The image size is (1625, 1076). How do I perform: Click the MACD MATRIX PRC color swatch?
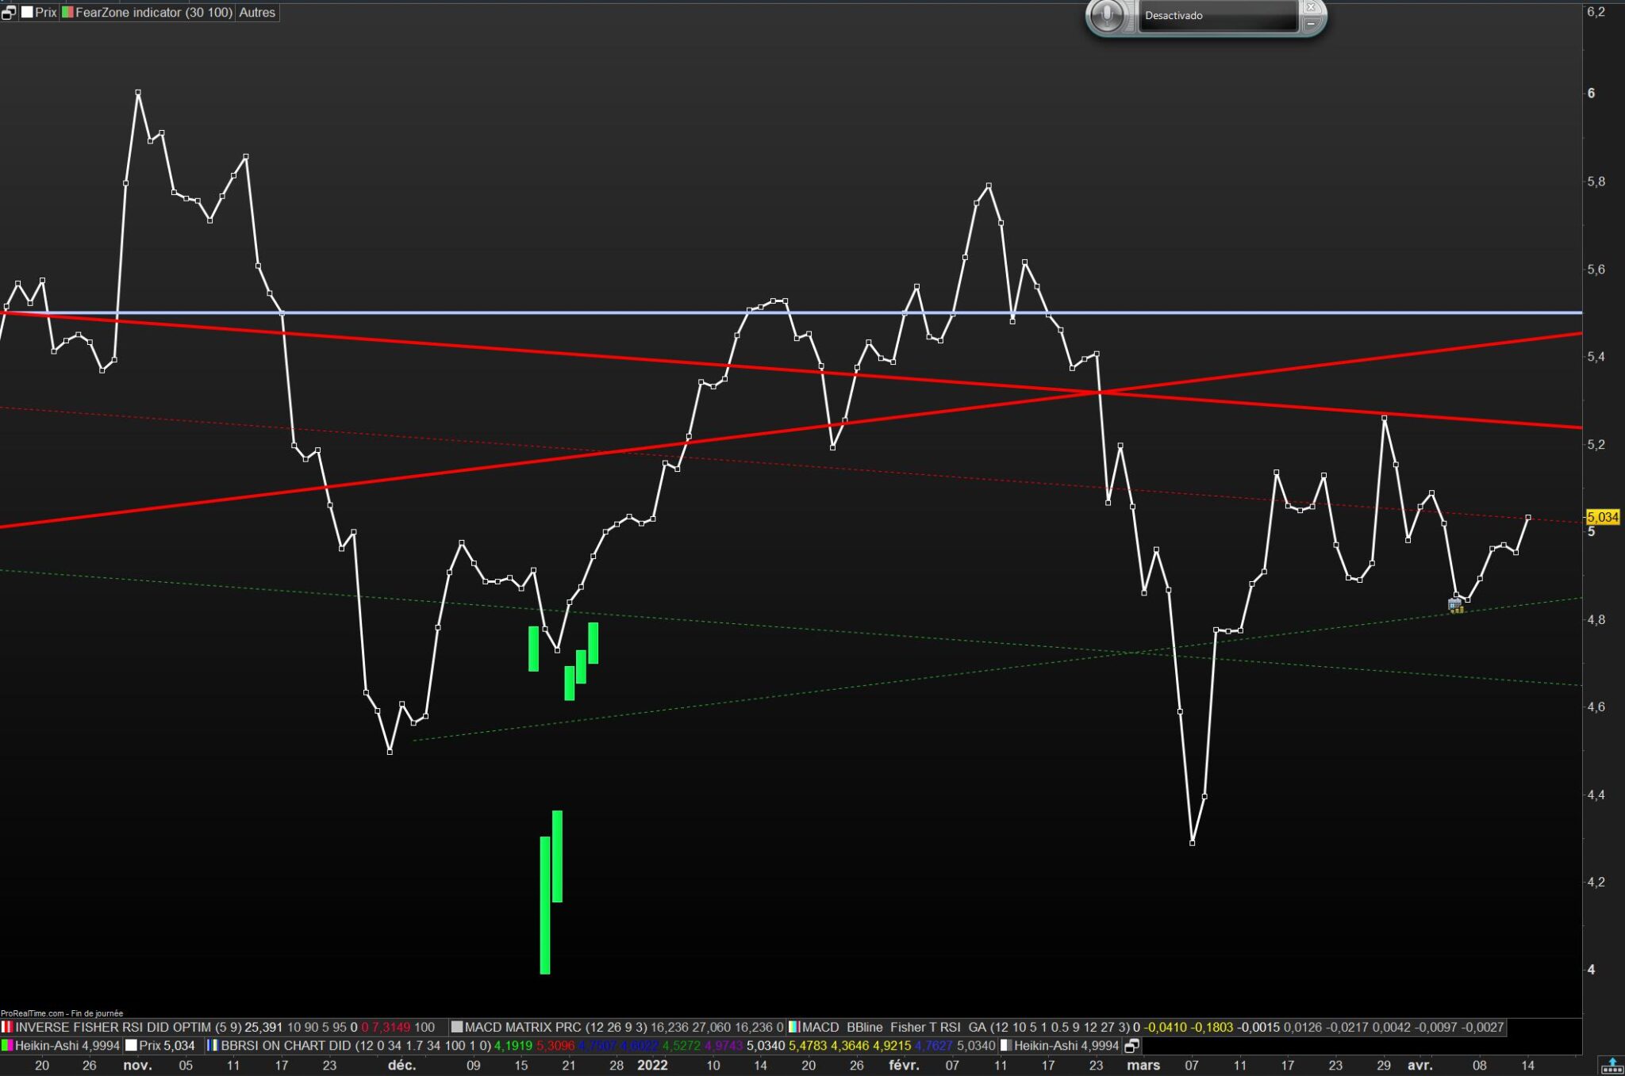[457, 1027]
